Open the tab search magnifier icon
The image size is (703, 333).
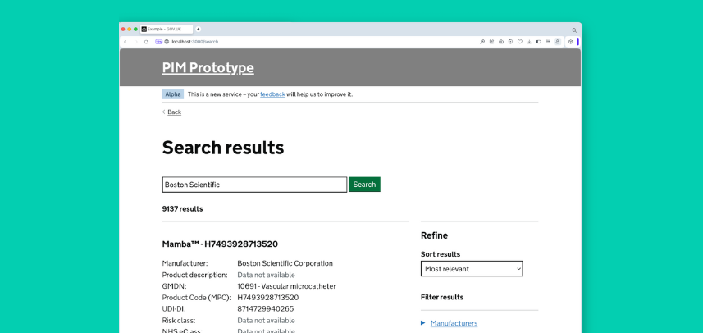coord(574,30)
